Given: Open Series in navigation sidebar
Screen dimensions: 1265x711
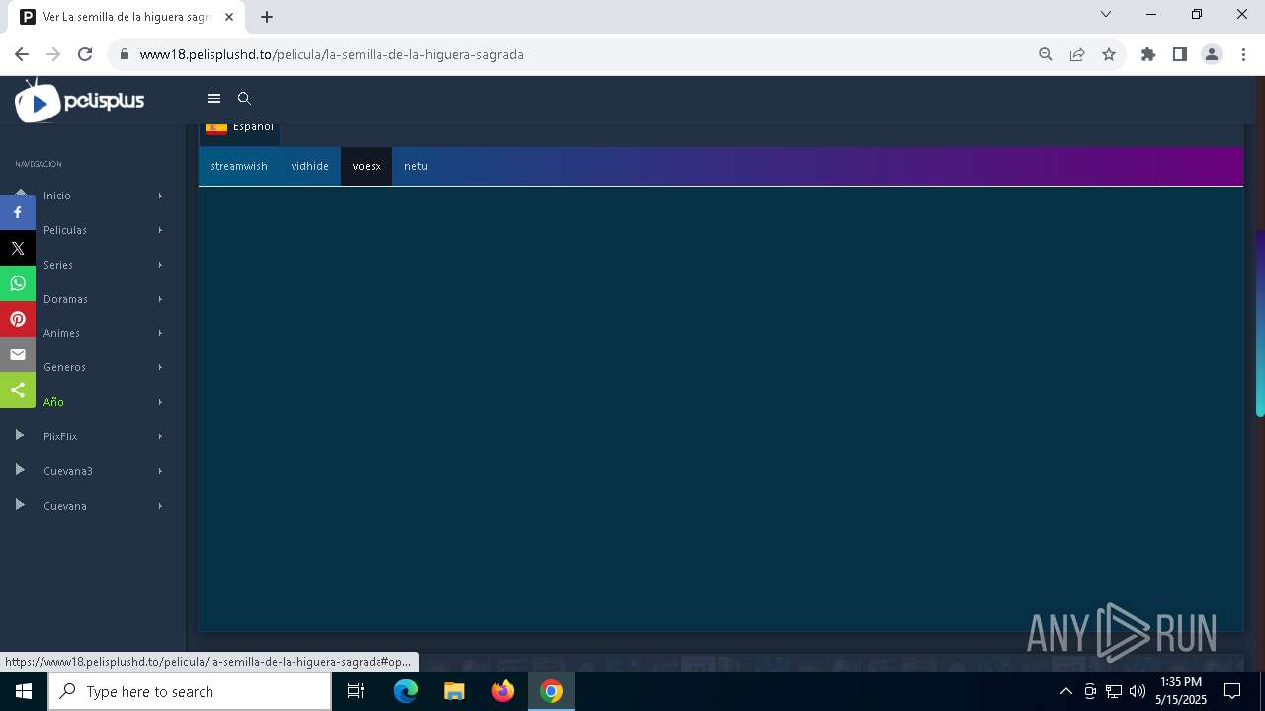Looking at the screenshot, I should [x=58, y=265].
